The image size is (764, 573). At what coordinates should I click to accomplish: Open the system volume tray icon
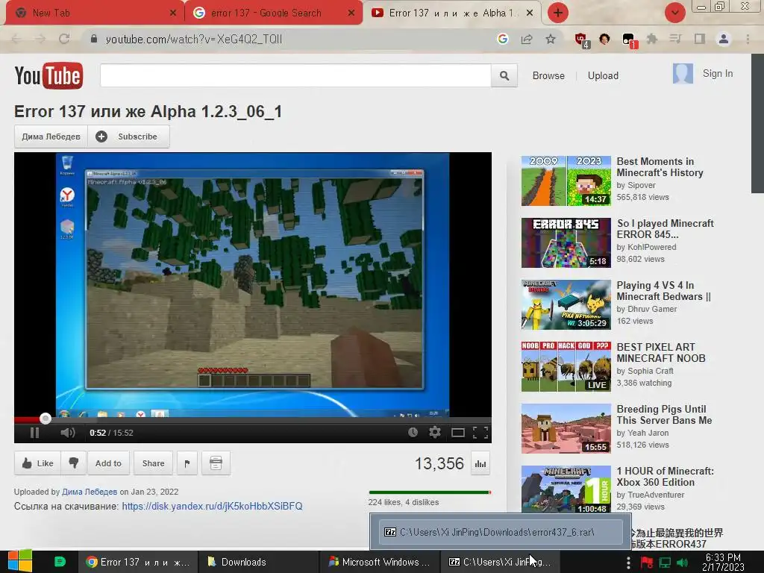pyautogui.click(x=683, y=563)
